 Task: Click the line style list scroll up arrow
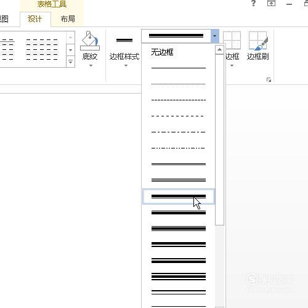[x=219, y=50]
